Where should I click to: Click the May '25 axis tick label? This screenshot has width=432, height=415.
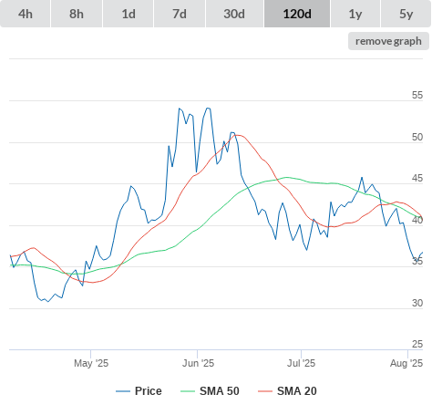coord(91,363)
